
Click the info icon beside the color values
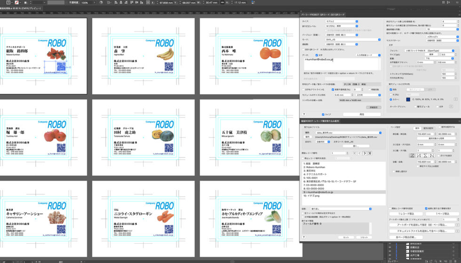tap(456, 99)
